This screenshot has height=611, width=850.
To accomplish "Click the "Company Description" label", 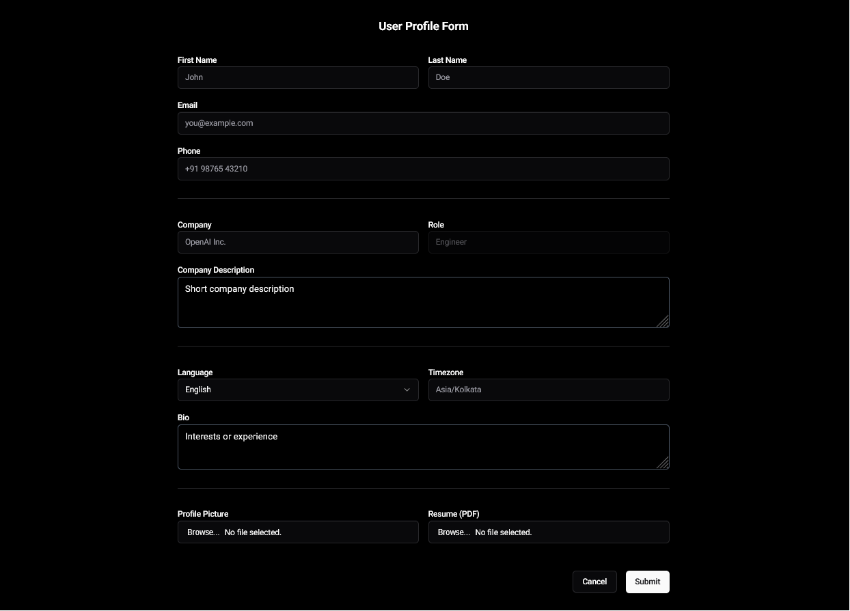I will [216, 270].
